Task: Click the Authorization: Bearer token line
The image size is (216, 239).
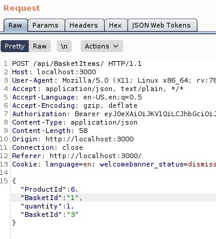Action: [114, 114]
